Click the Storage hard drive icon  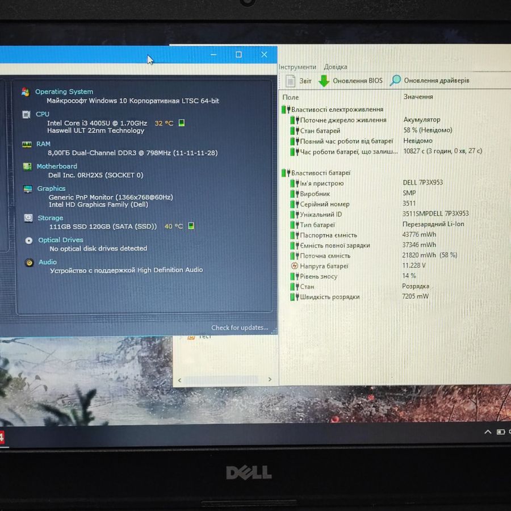click(28, 218)
